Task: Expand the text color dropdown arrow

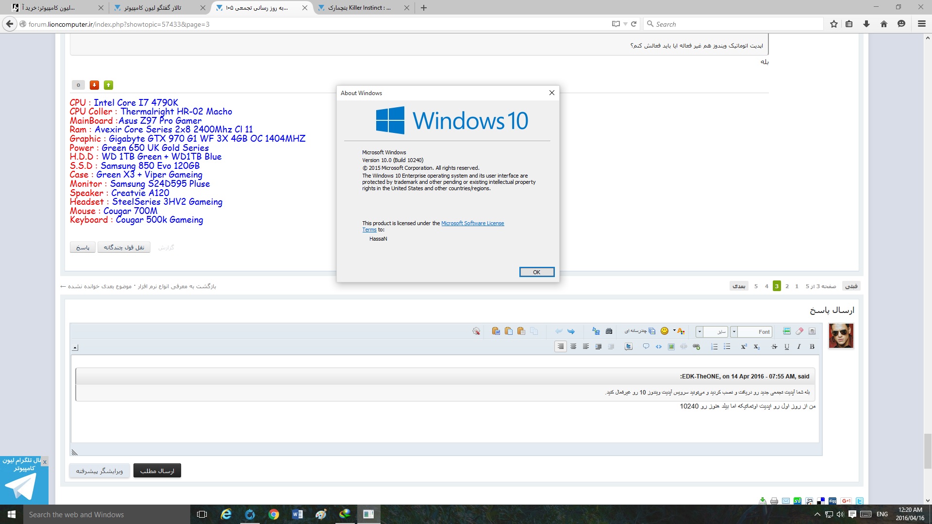Action: point(674,330)
